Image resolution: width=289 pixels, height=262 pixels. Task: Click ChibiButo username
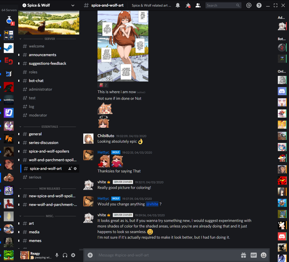106,136
